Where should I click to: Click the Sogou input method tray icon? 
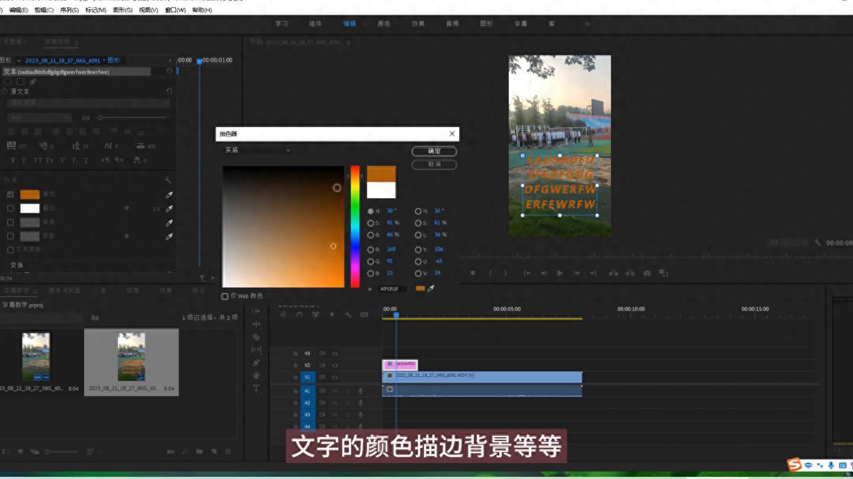coord(794,464)
